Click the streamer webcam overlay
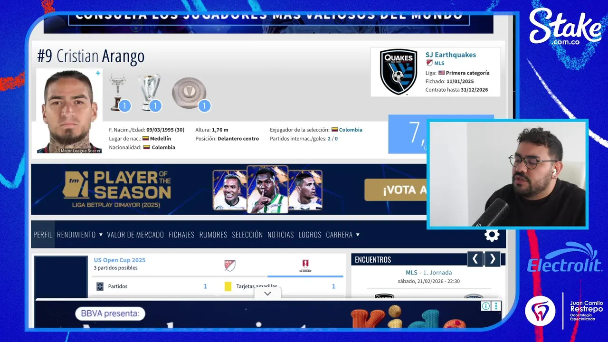Screen dimensions: 608x342 pos(507,174)
